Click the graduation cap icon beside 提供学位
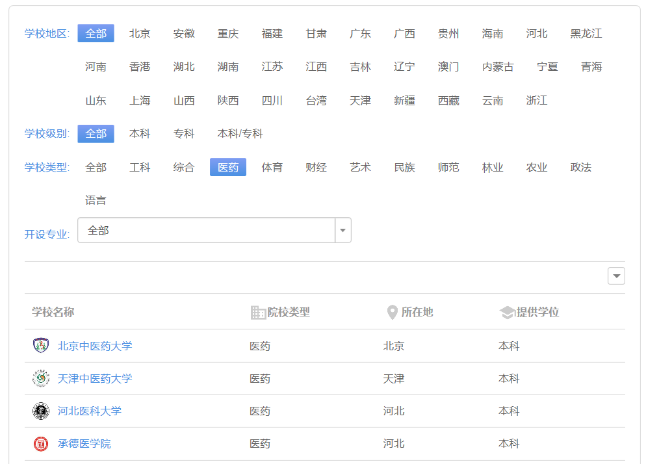Viewport: 646px width, 464px height. click(x=507, y=313)
